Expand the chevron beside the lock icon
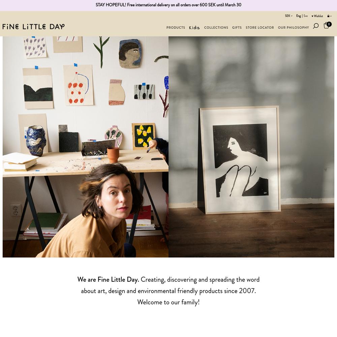 click(331, 16)
